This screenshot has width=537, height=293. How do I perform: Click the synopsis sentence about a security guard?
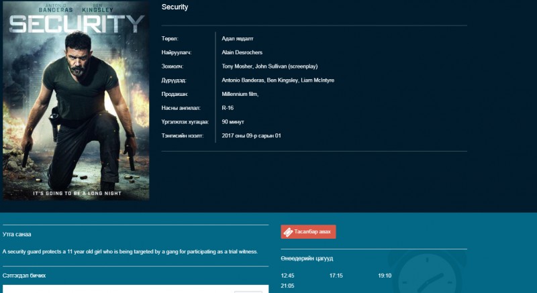(130, 251)
